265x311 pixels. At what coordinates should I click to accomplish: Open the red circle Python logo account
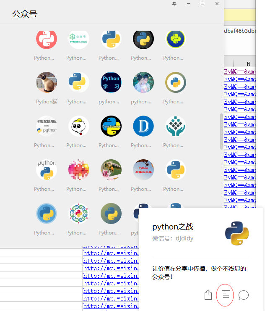(x=47, y=39)
